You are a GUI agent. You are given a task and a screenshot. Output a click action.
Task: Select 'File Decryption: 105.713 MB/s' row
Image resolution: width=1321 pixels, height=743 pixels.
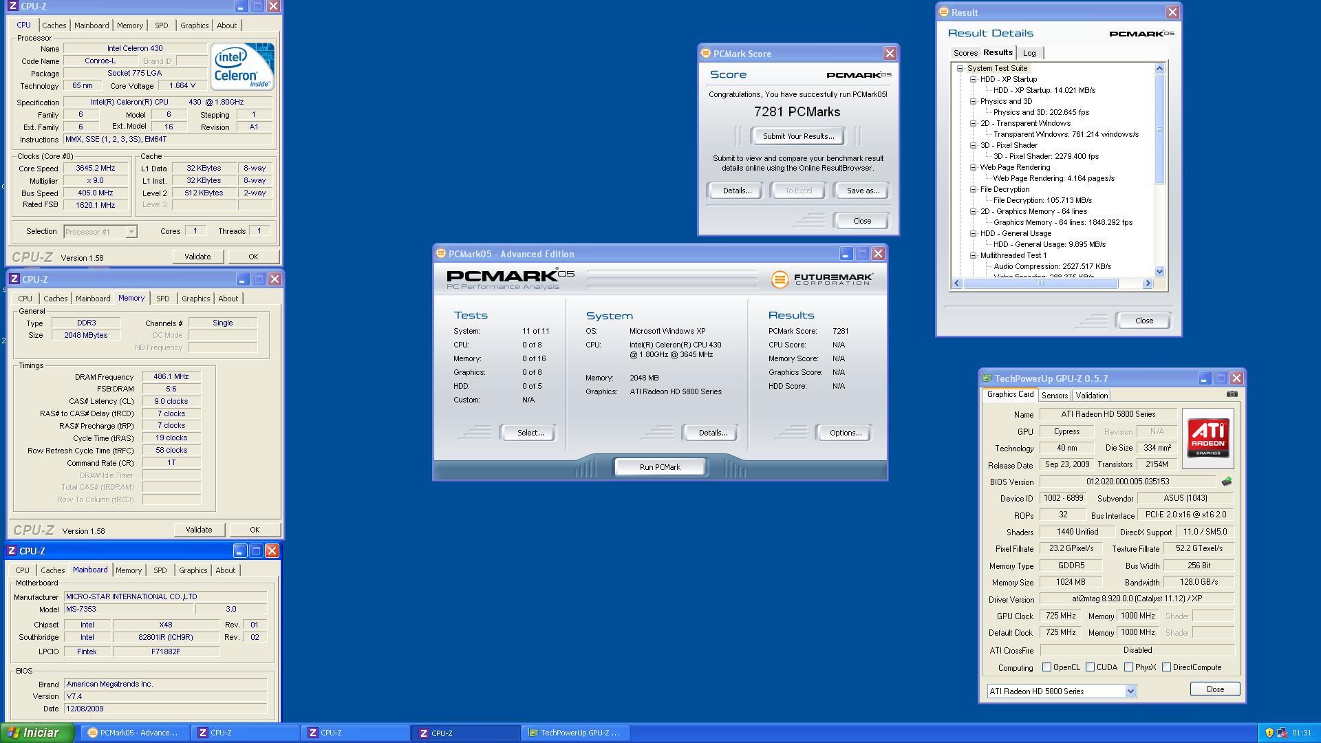(1042, 200)
